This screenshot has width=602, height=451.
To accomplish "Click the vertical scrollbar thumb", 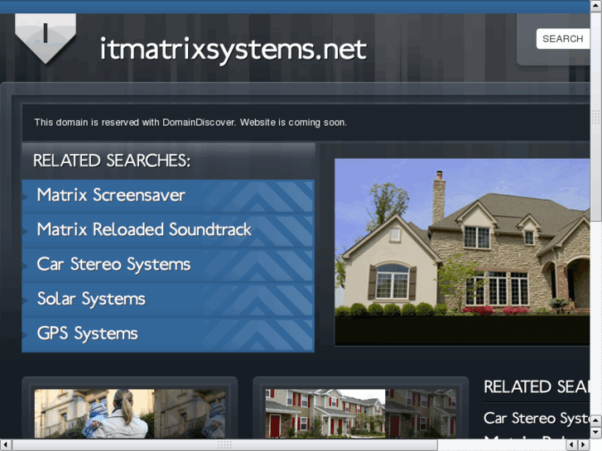I will click(596, 117).
